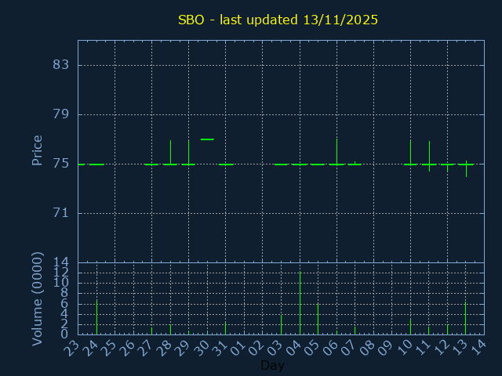Click the raised price candle on day 30
This screenshot has width=502, height=376.
click(x=207, y=139)
